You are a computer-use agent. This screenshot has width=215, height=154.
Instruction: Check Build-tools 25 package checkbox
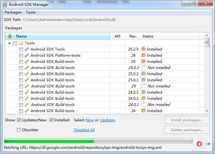point(21,86)
